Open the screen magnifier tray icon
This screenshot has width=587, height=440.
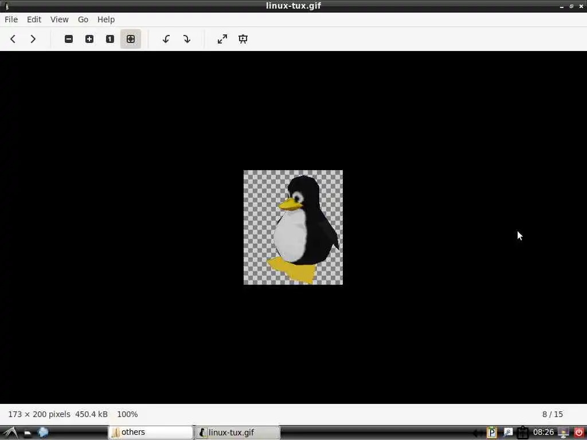[508, 433]
